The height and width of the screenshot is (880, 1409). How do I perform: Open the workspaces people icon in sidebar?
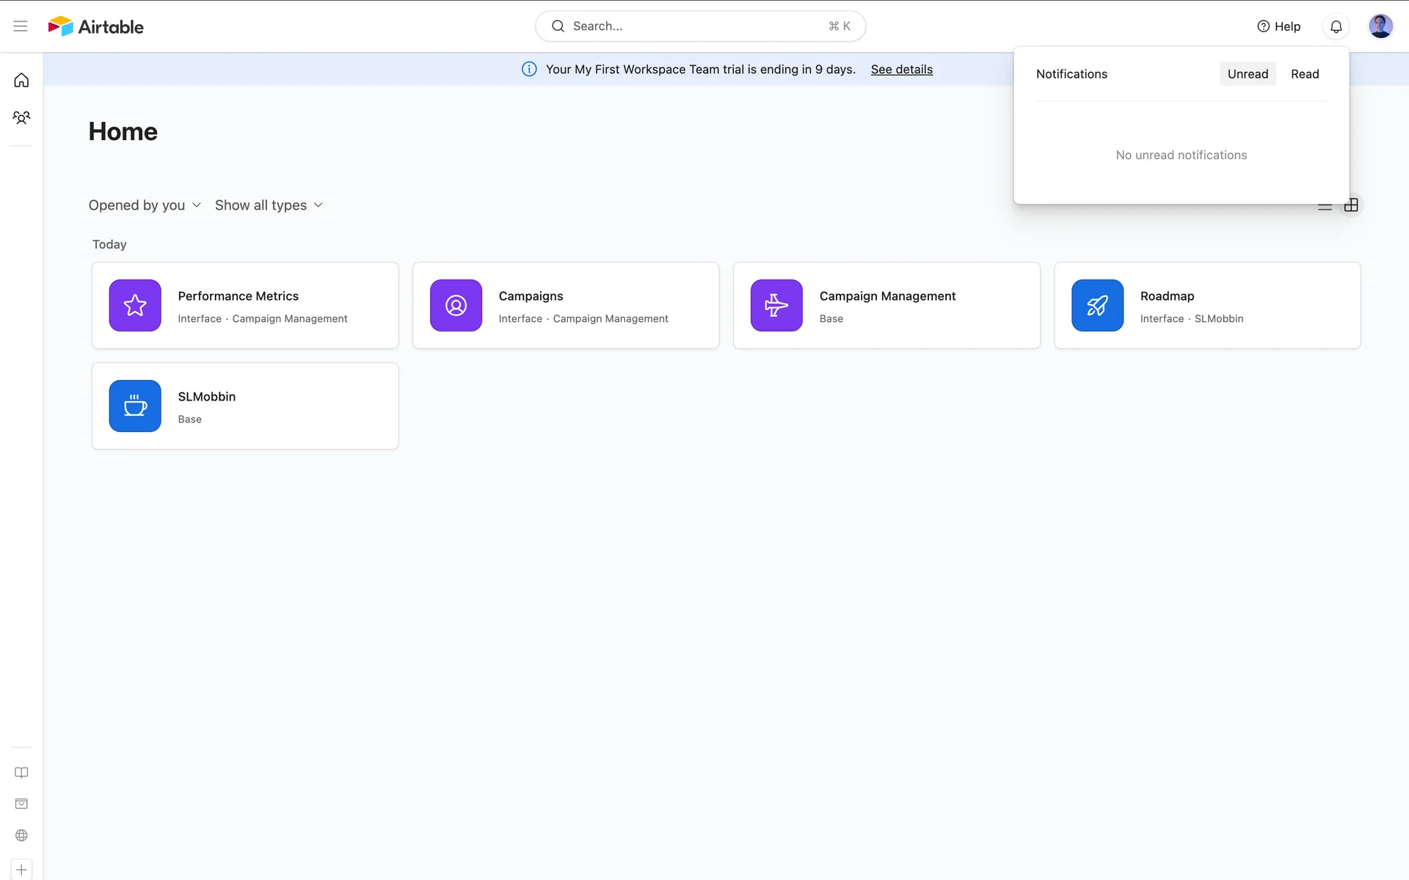tap(21, 117)
